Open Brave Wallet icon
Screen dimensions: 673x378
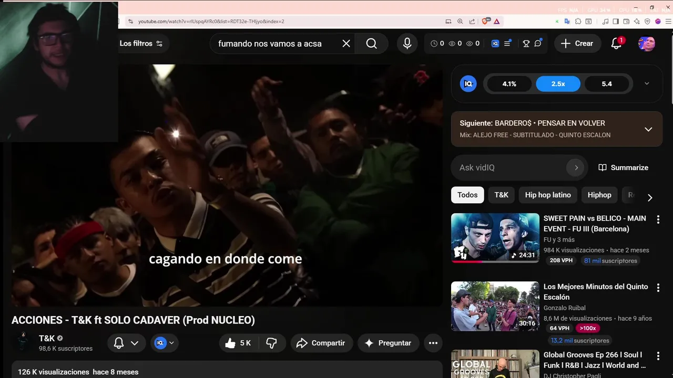pos(626,22)
